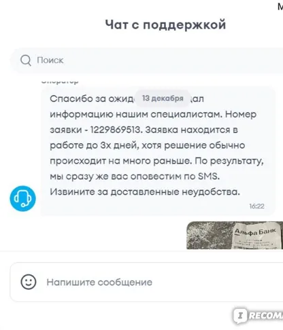Click the partially hidden Оператор sender label
Screen dimensions: 283x330
(60, 81)
